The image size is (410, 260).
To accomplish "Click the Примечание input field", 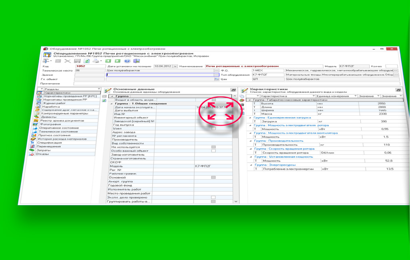I will click(x=237, y=84).
